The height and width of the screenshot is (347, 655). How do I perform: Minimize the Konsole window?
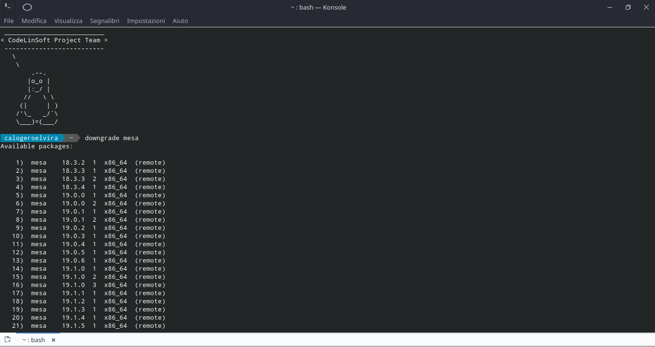click(x=610, y=7)
